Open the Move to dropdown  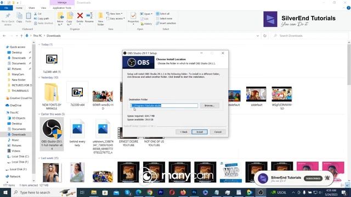click(x=60, y=19)
